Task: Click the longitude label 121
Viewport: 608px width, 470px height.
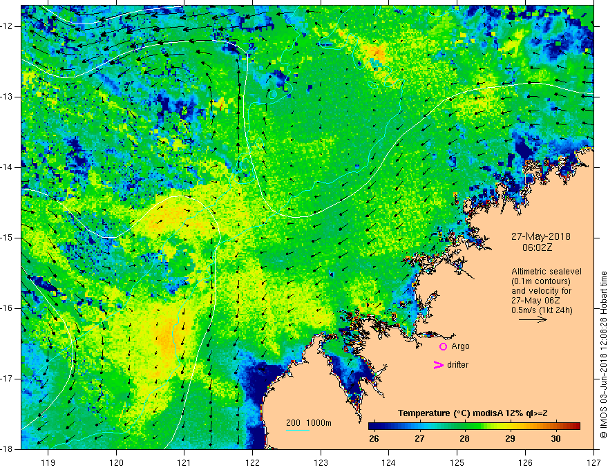Action: tap(184, 462)
